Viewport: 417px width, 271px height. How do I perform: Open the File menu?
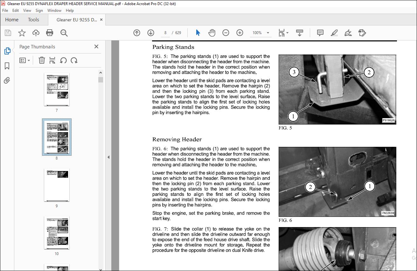[x=5, y=11]
